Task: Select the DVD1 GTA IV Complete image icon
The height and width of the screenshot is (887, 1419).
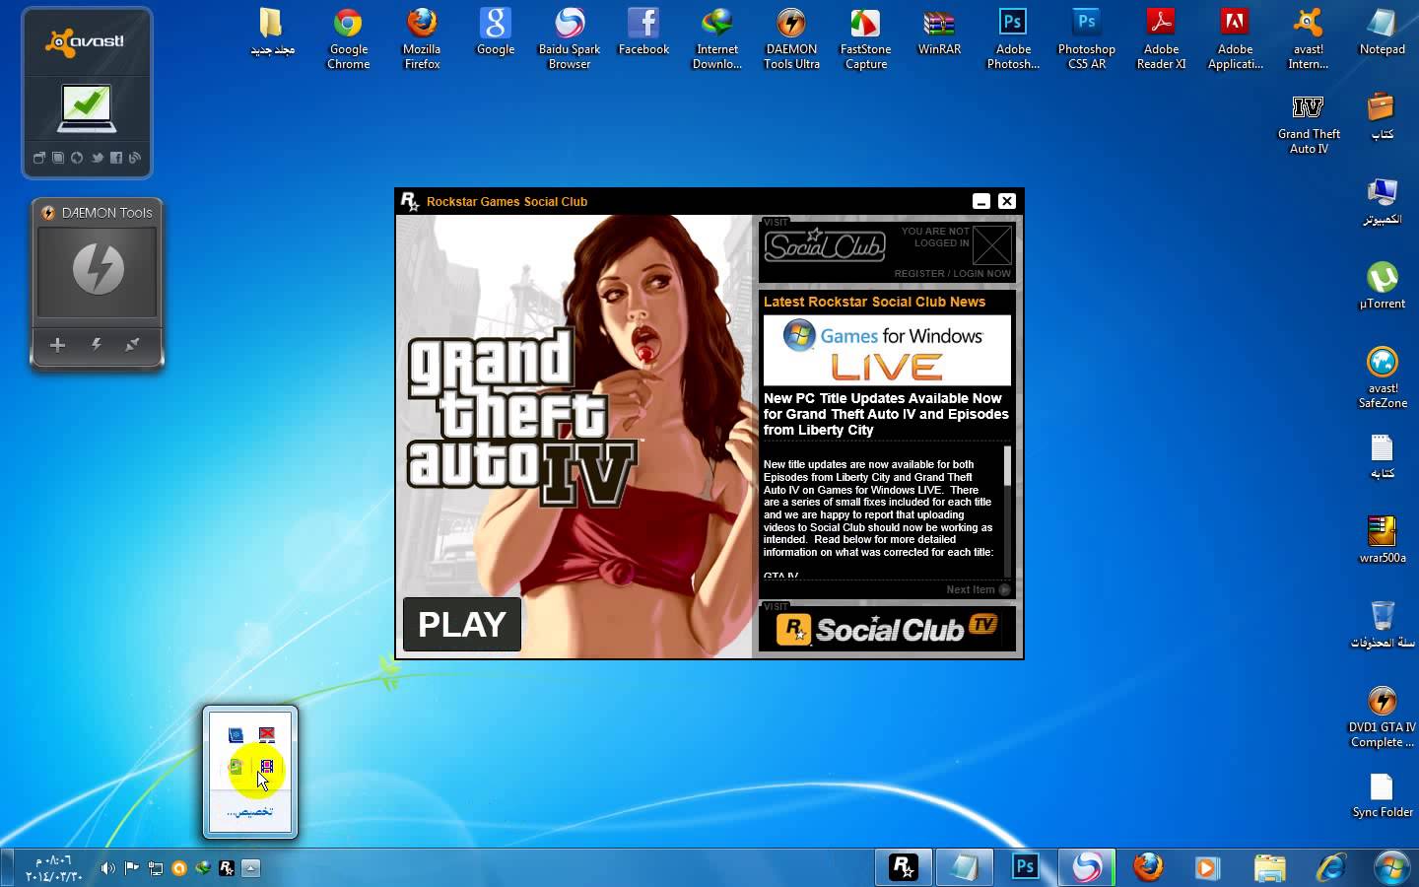Action: tap(1383, 716)
